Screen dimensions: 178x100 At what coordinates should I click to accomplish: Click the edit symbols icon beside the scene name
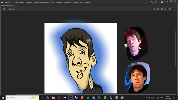coord(4,9)
